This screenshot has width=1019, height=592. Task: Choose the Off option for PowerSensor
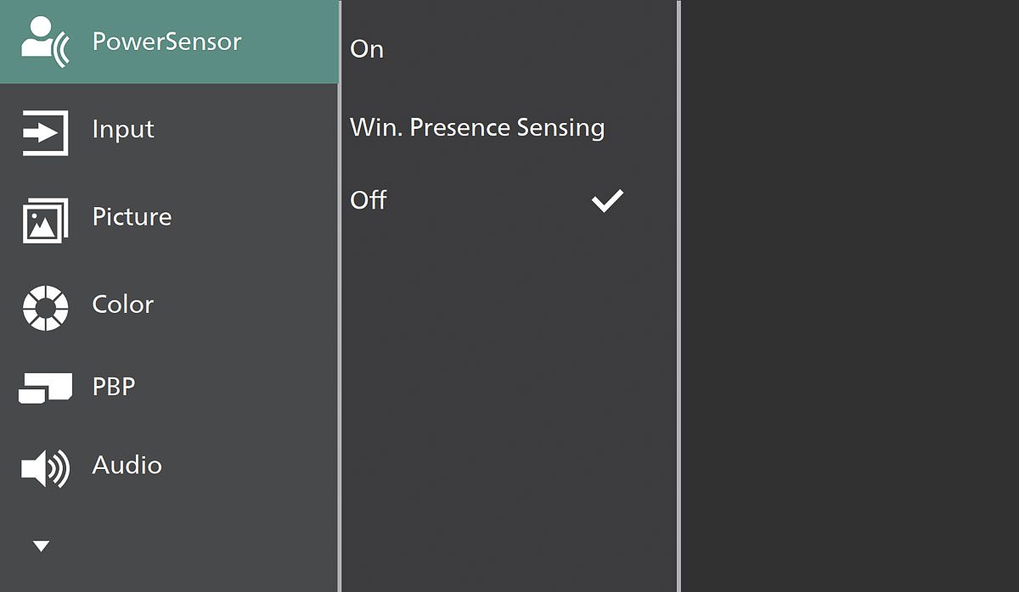(369, 200)
